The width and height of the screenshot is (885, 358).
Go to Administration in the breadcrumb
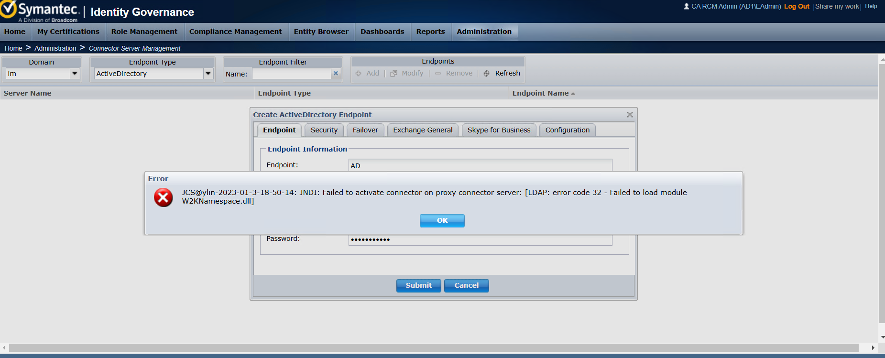tap(55, 48)
